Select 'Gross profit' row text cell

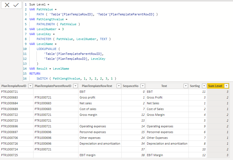click(x=100, y=97)
